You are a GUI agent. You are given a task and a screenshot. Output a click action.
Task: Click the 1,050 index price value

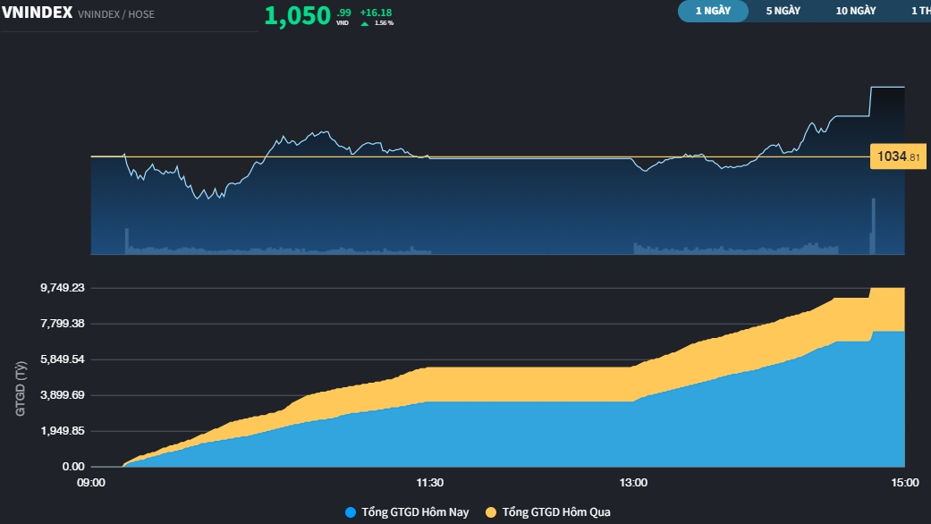297,16
